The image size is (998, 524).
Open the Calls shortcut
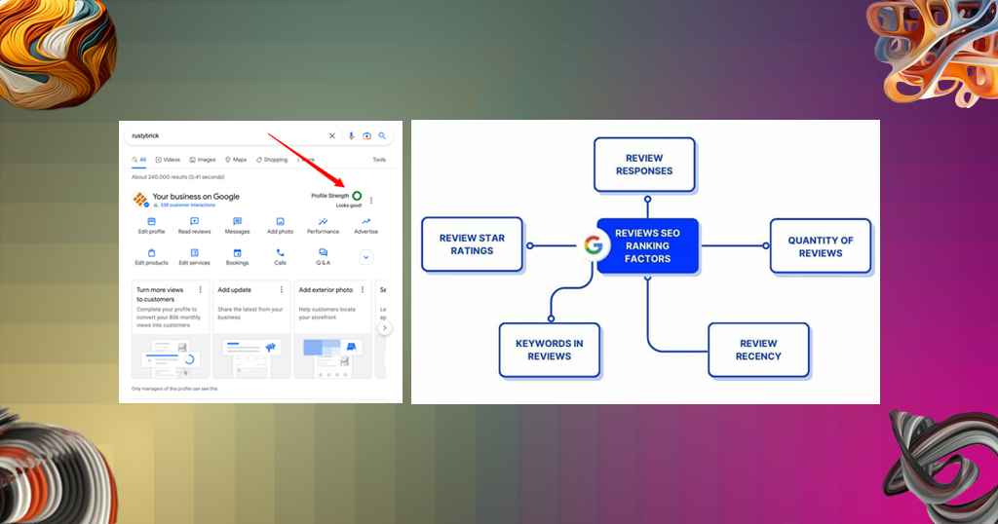[280, 257]
